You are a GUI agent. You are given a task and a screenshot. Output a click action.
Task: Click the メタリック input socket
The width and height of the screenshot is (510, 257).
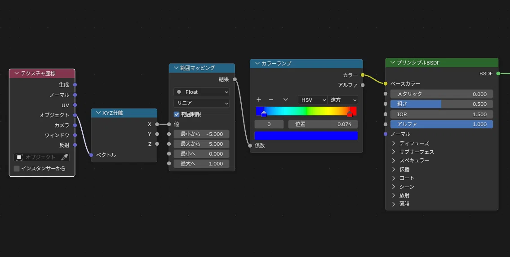386,94
